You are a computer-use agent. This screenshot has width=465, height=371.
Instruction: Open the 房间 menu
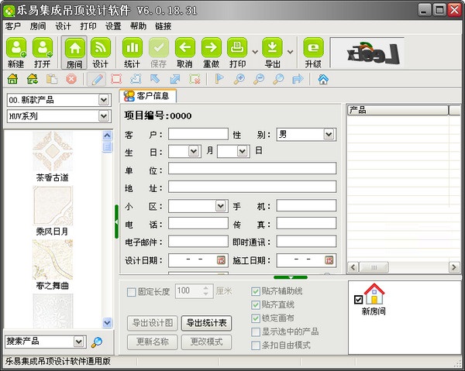(x=38, y=26)
